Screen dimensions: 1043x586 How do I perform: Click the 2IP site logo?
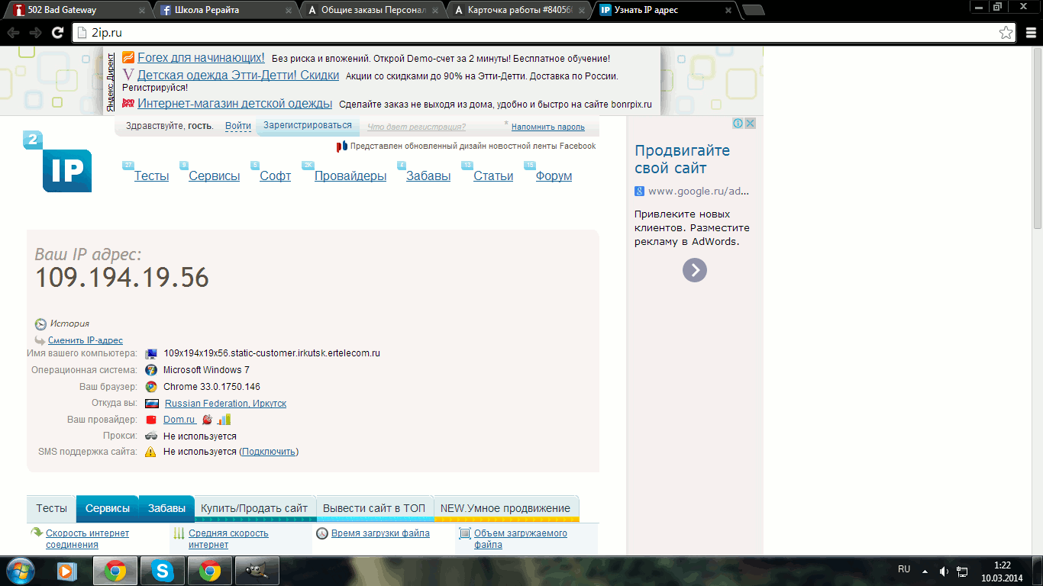pos(58,162)
